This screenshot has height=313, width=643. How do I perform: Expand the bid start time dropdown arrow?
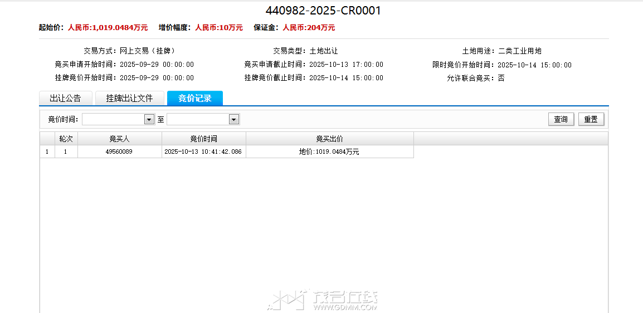point(149,120)
